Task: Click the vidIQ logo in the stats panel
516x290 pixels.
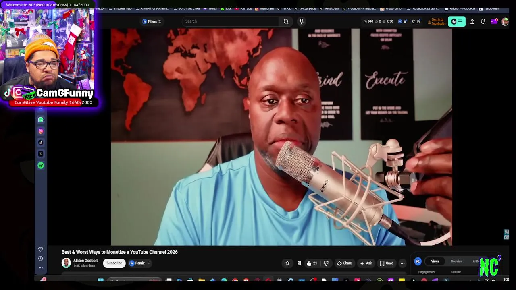Action: point(418,261)
